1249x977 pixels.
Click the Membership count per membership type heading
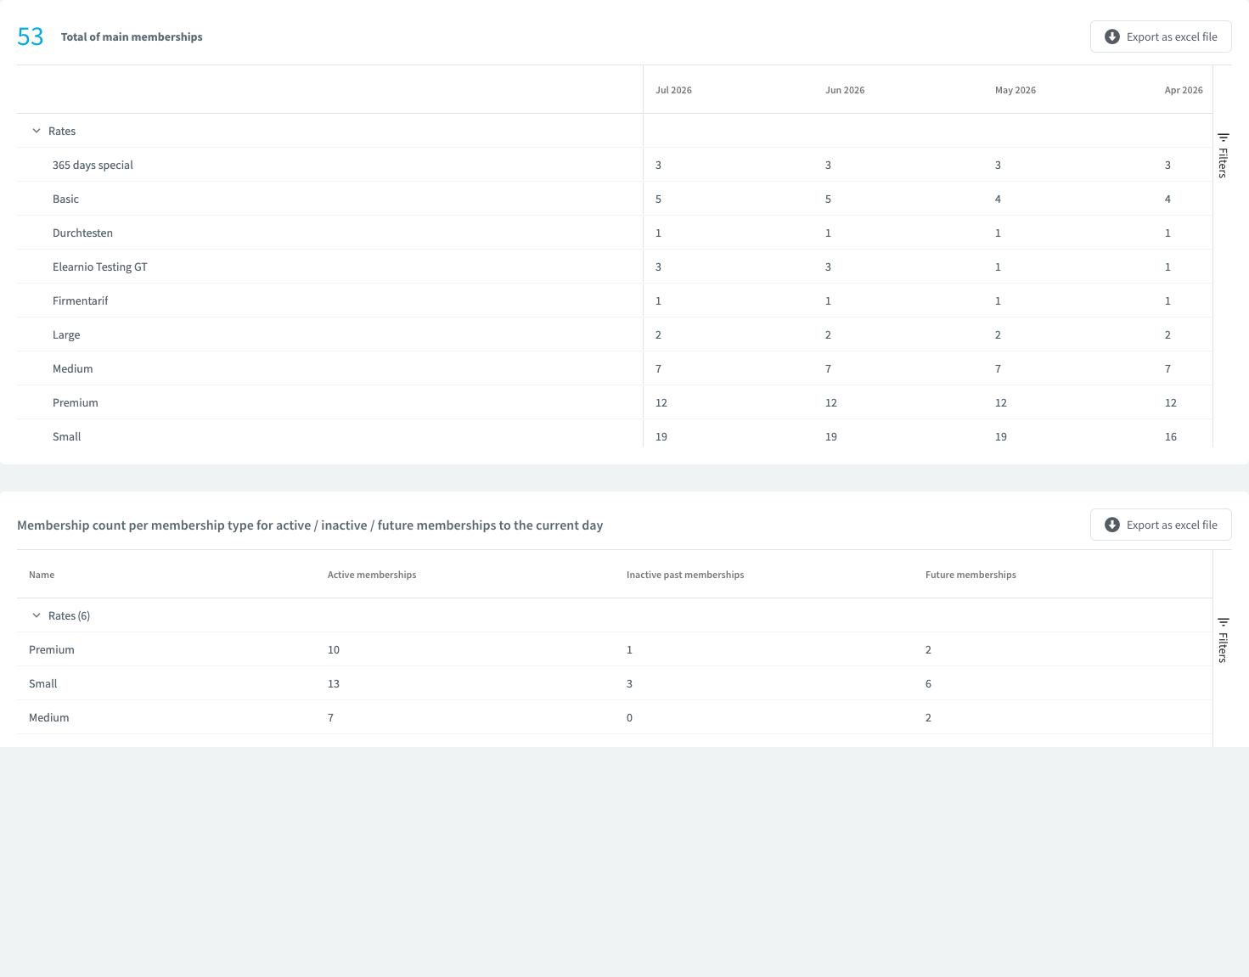point(310,525)
